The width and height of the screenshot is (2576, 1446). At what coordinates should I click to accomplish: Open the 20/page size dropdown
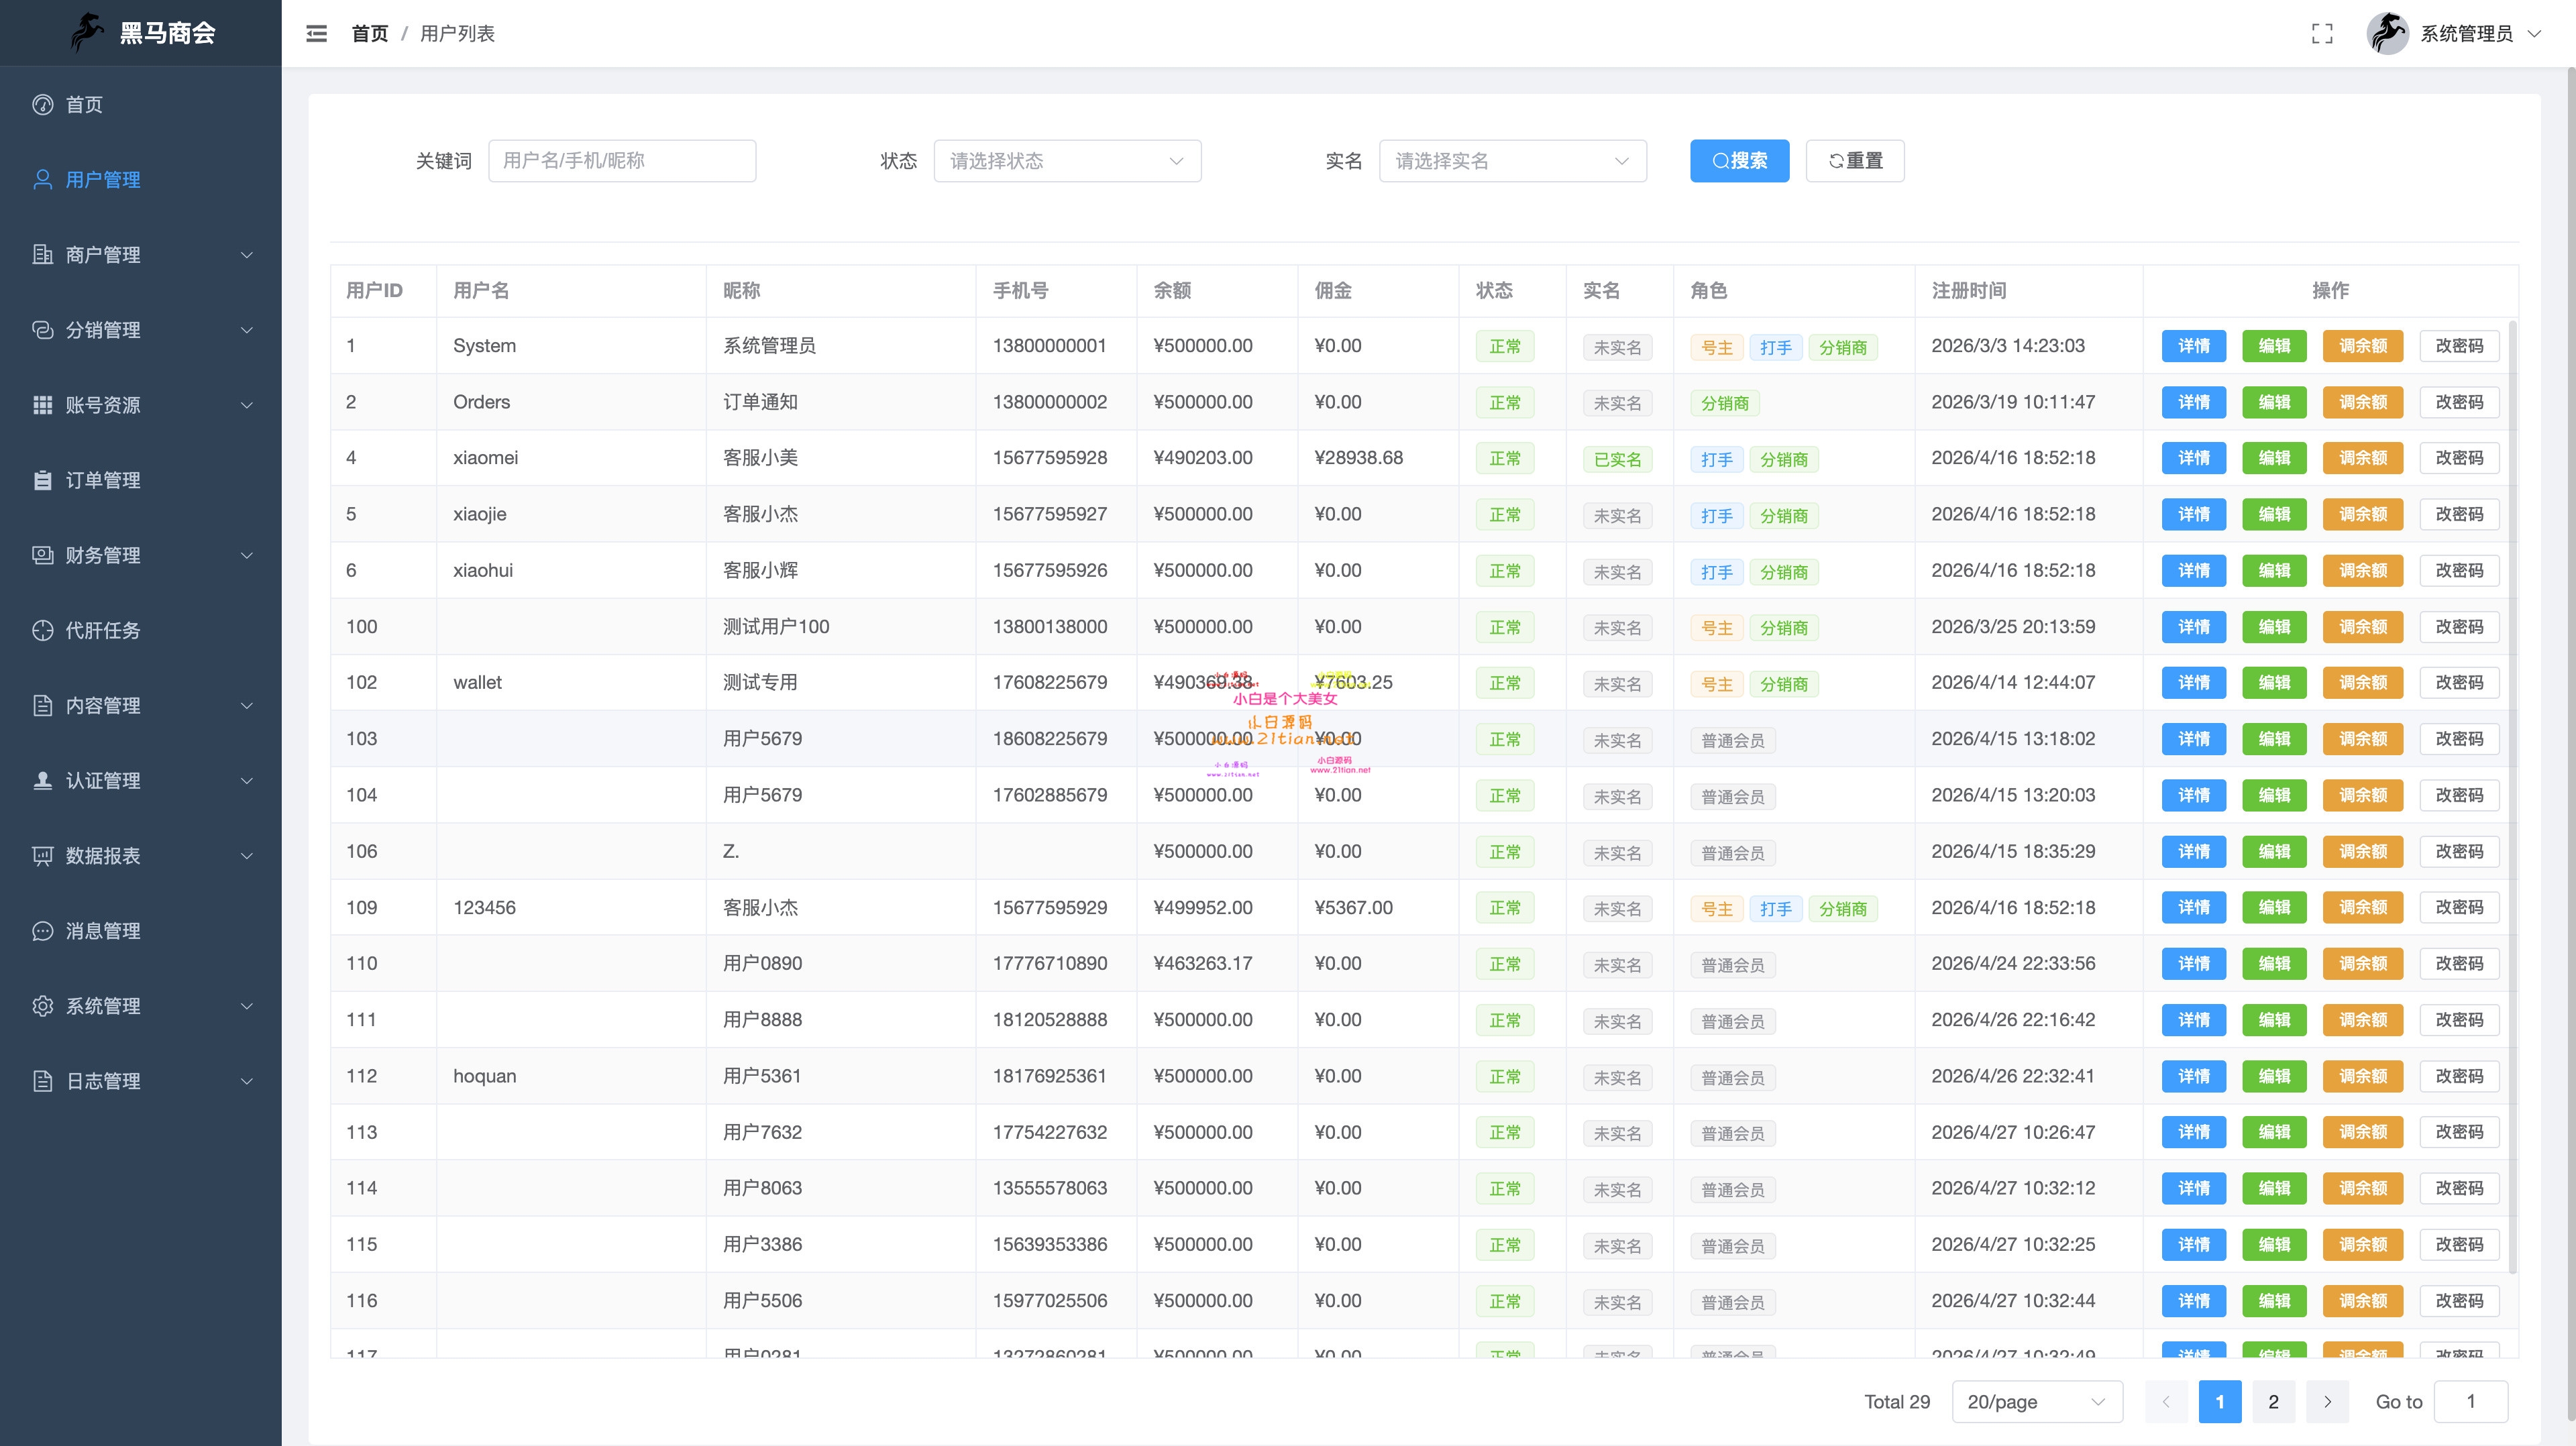pos(2036,1401)
